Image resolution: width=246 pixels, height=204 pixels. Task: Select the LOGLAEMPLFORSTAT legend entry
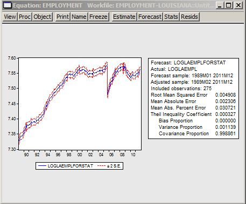[66, 166]
